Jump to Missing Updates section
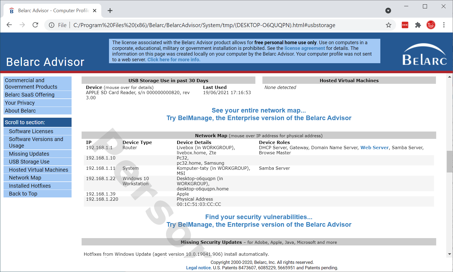This screenshot has height=272, width=453. 38,154
